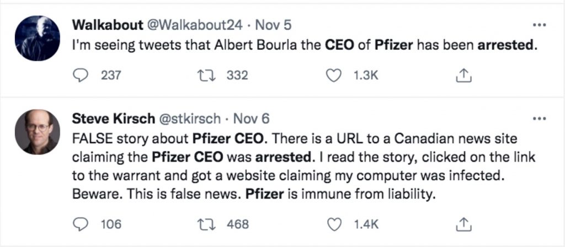This screenshot has width=565, height=247.
Task: Open the more options menu on Walkabout's tweet
Action: (x=539, y=25)
